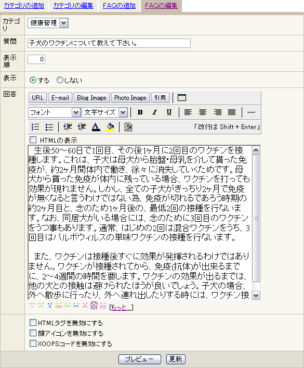
Task: Open the カテゴリの編集 tab
Action: click(x=73, y=6)
